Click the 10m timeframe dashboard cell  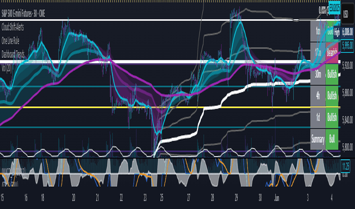pos(318,53)
